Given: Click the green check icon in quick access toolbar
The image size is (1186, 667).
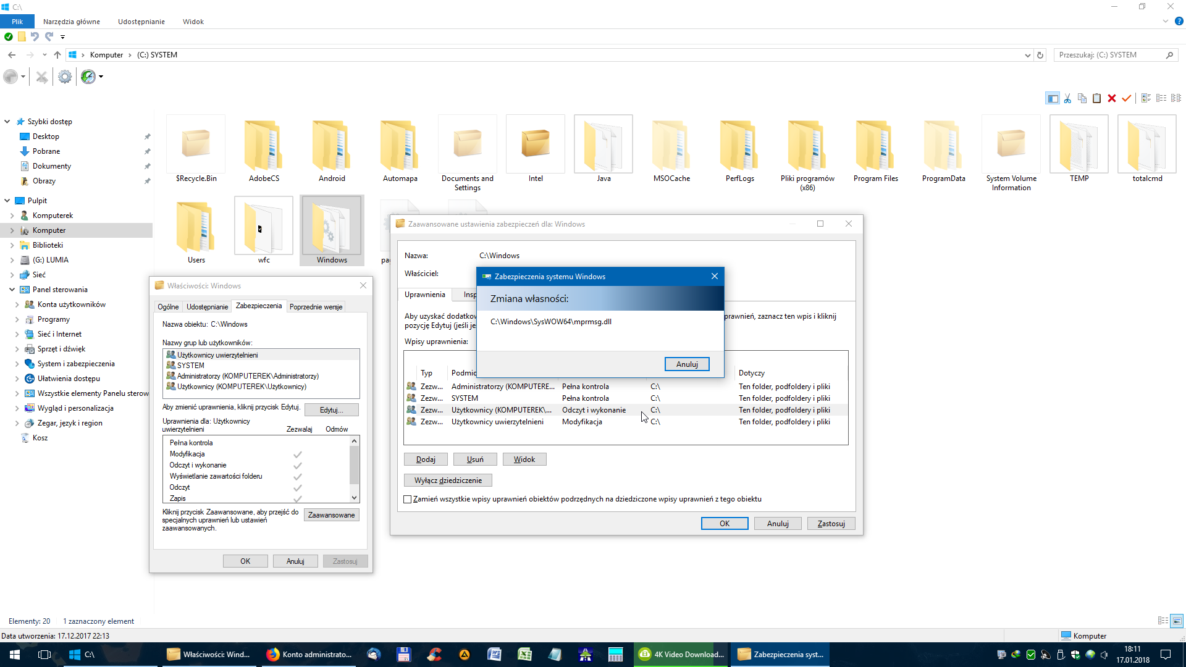Looking at the screenshot, I should pyautogui.click(x=9, y=37).
